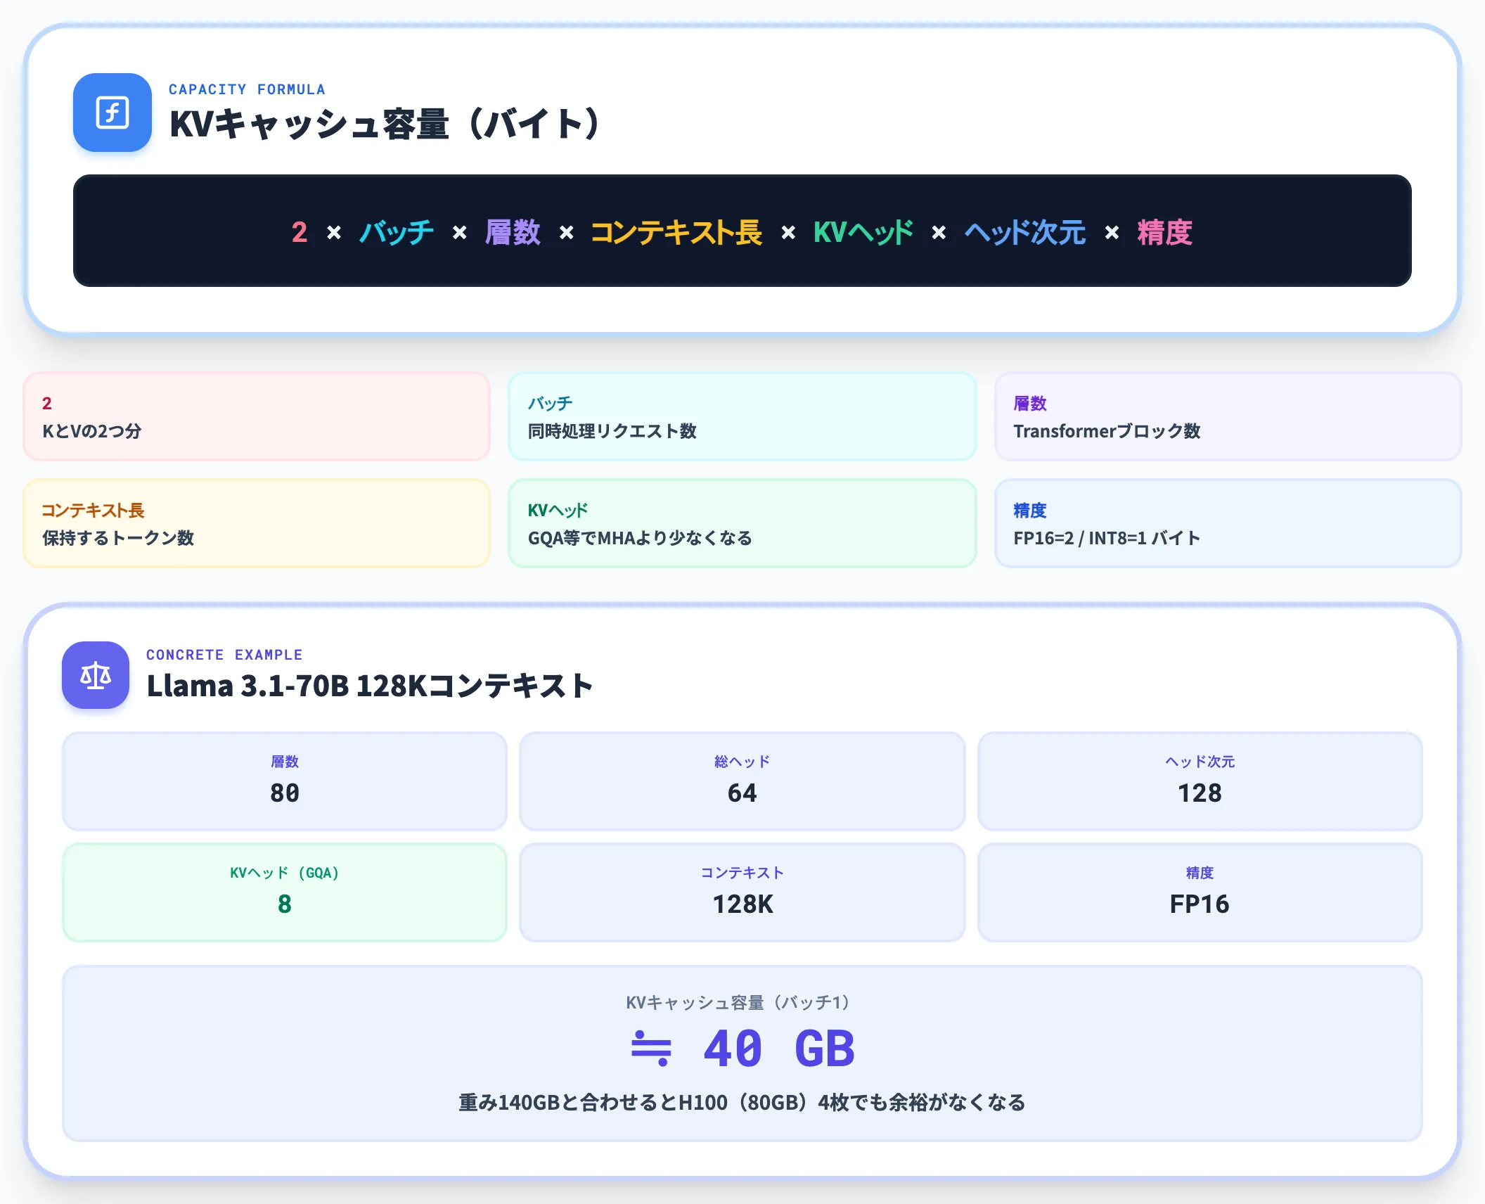Viewport: 1485px width, 1204px height.
Task: Click the KVキャッシュ容量（バイト） heading
Action: click(x=385, y=124)
